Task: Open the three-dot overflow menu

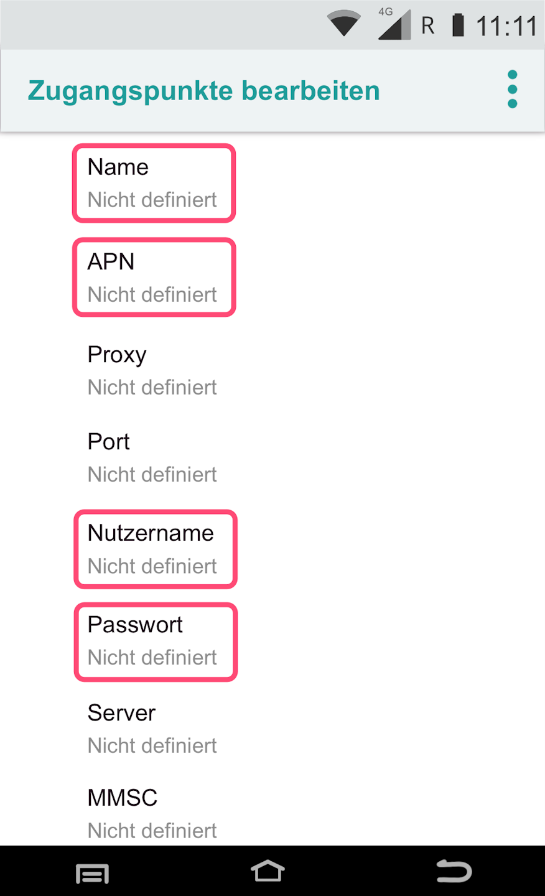Action: click(x=512, y=90)
